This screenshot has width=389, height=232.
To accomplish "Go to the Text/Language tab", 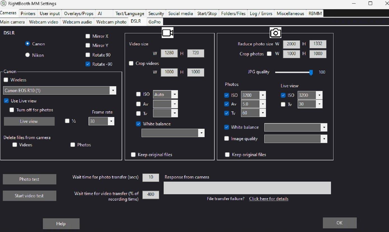I will coord(130,13).
